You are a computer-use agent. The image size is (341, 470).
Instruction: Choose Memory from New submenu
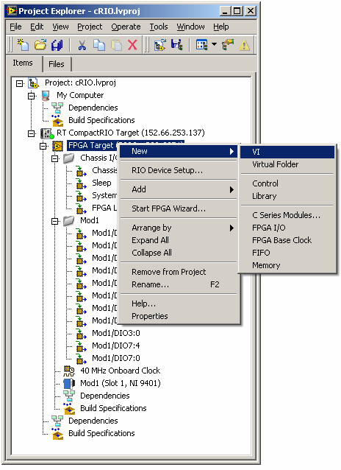pyautogui.click(x=287, y=266)
